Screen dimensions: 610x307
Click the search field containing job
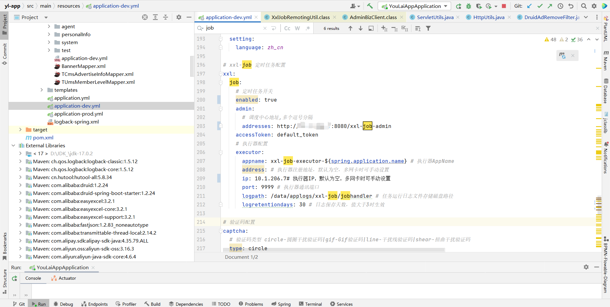234,28
